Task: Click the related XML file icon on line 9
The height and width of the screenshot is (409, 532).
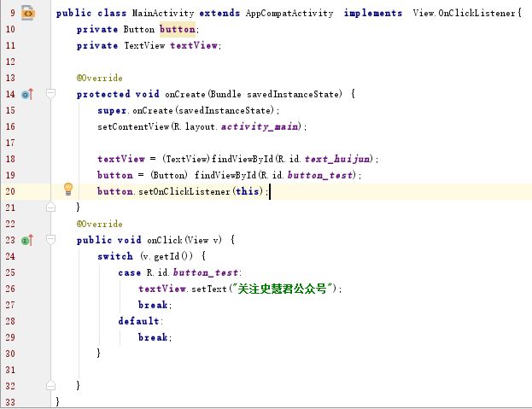Action: [x=28, y=13]
